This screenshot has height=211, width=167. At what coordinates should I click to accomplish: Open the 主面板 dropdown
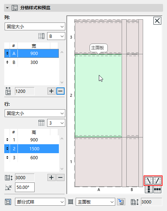(x=95, y=202)
